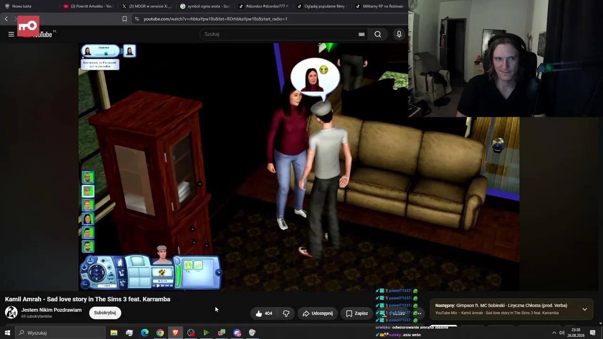Open the Windows Start menu
The image size is (603, 339).
pos(7,333)
